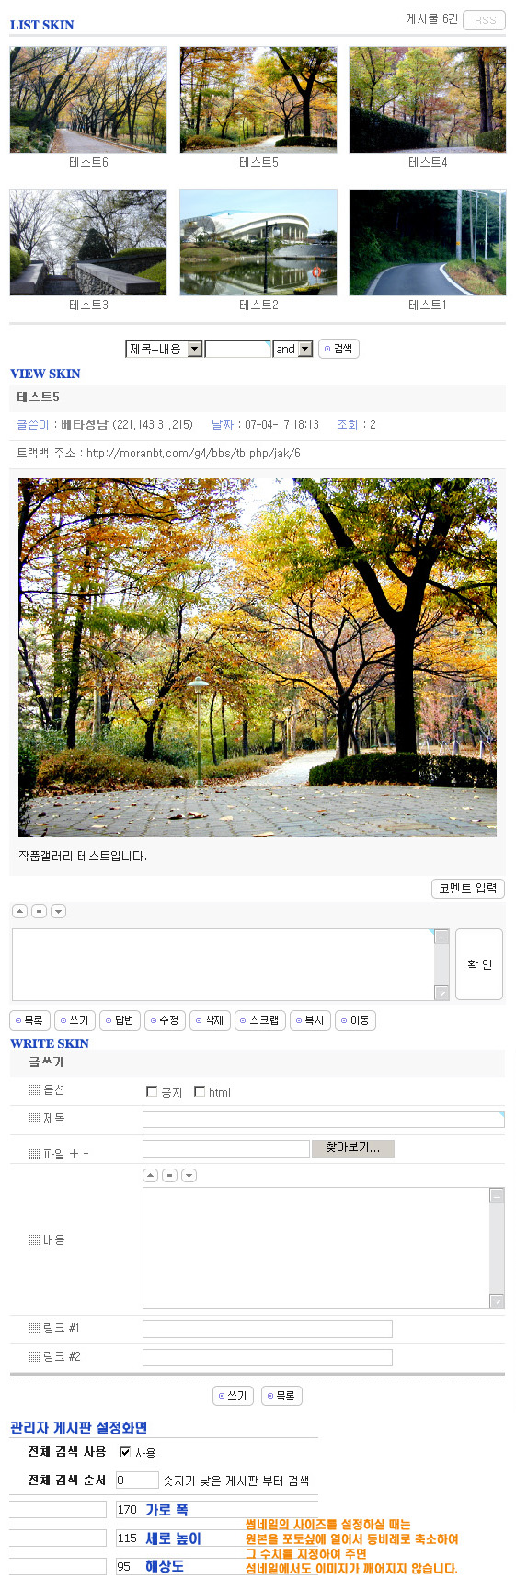This screenshot has width=516, height=1590.
Task: Remove file field with minus icon
Action: coord(86,1154)
